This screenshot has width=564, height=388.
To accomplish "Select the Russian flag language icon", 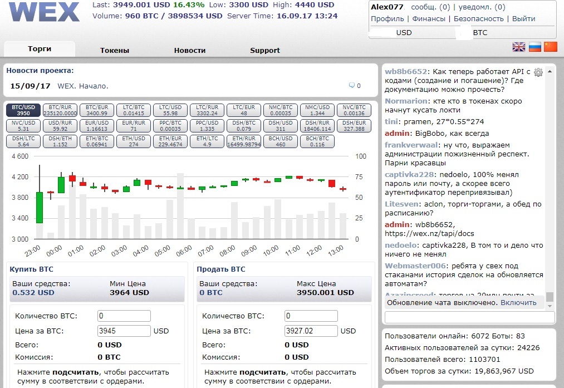I will (x=535, y=47).
